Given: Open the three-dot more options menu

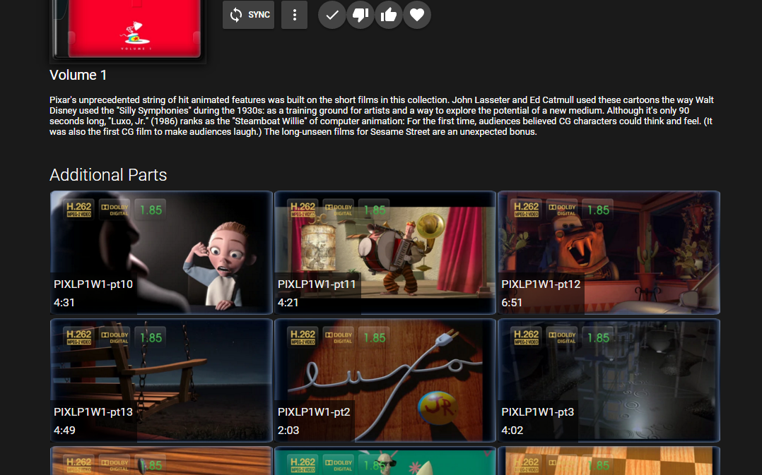Looking at the screenshot, I should click(295, 15).
